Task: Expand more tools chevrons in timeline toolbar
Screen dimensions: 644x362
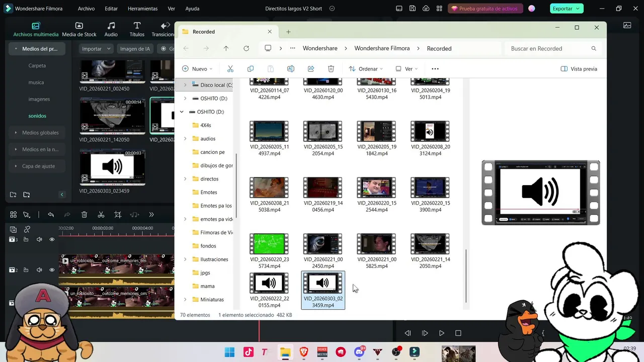Action: pos(151,215)
